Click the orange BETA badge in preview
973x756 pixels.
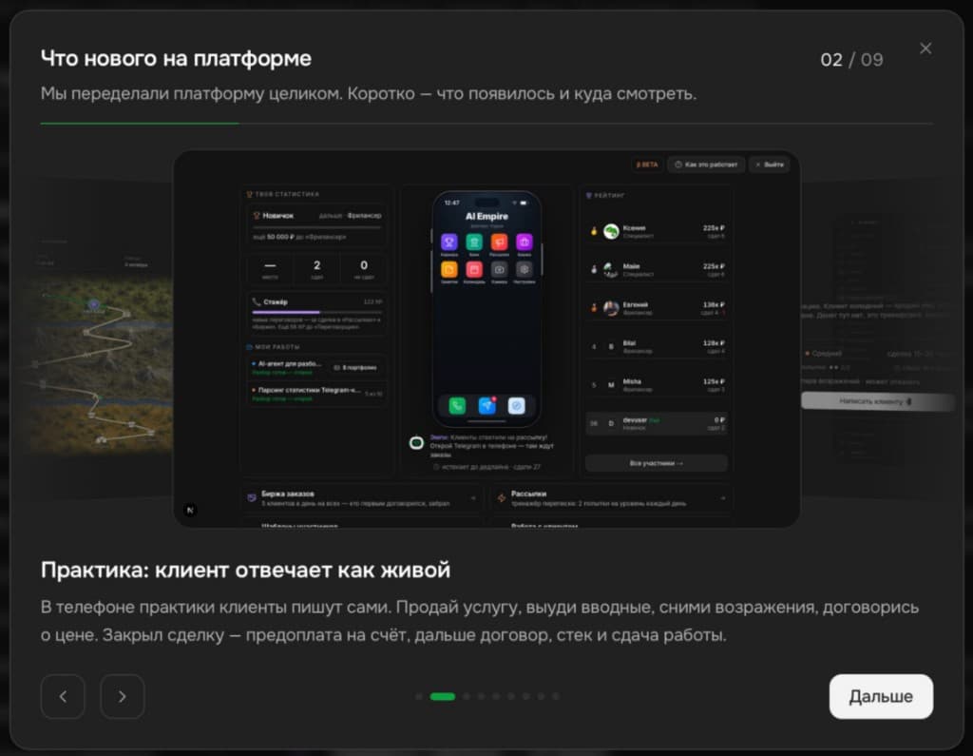647,165
